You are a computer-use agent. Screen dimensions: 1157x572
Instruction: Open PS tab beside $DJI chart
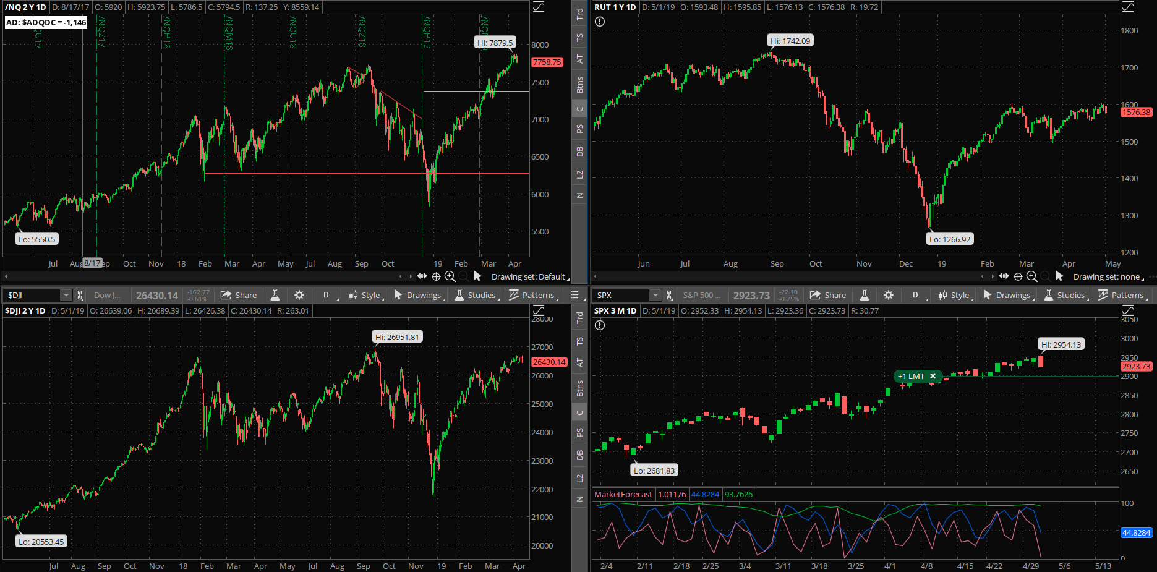[579, 433]
